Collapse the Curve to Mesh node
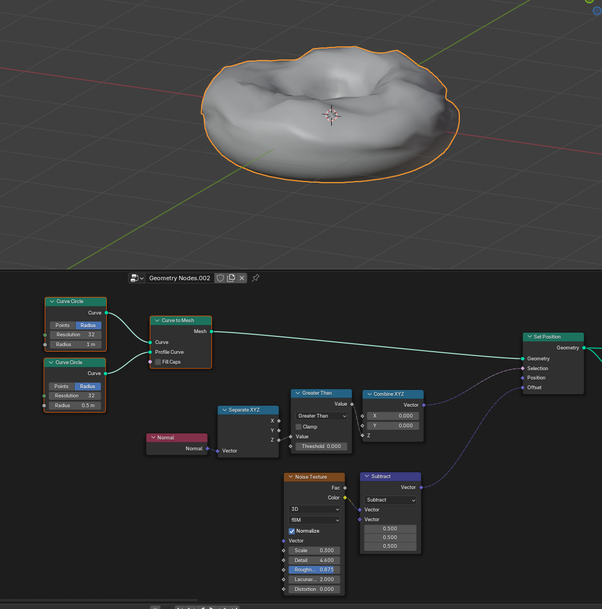 coord(157,321)
